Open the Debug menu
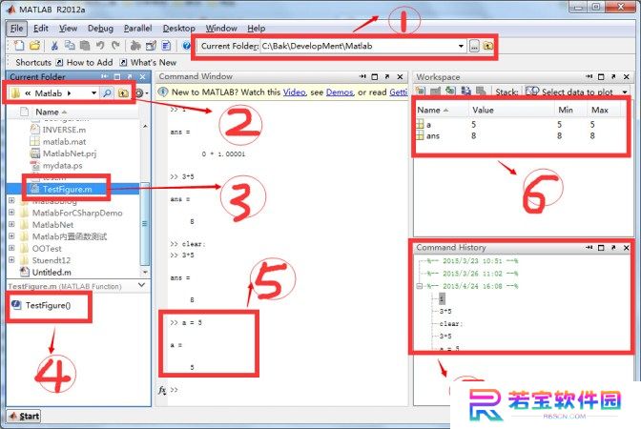 [x=100, y=29]
